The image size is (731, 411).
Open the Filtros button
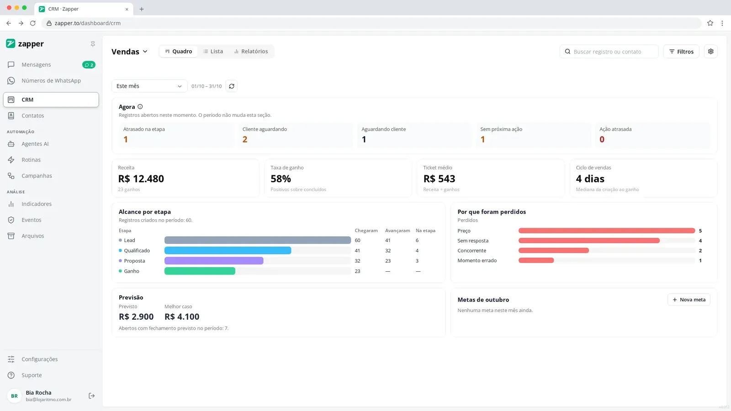pos(681,52)
